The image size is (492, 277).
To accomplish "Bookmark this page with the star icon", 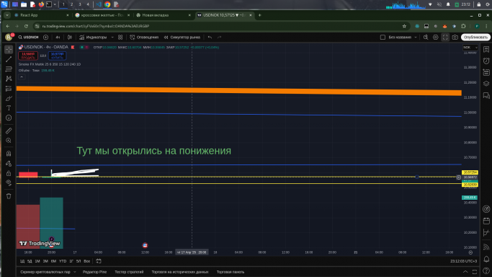I will [404, 26].
